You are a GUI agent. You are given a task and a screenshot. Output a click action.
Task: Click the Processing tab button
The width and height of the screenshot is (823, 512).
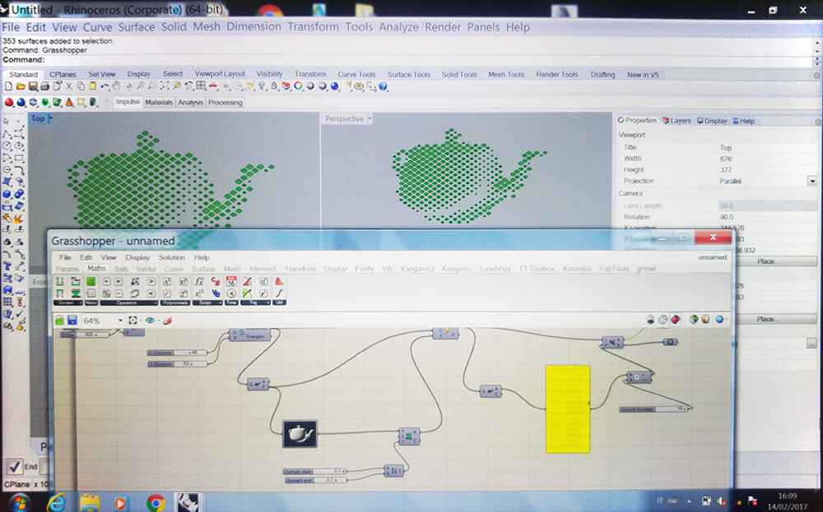[226, 102]
